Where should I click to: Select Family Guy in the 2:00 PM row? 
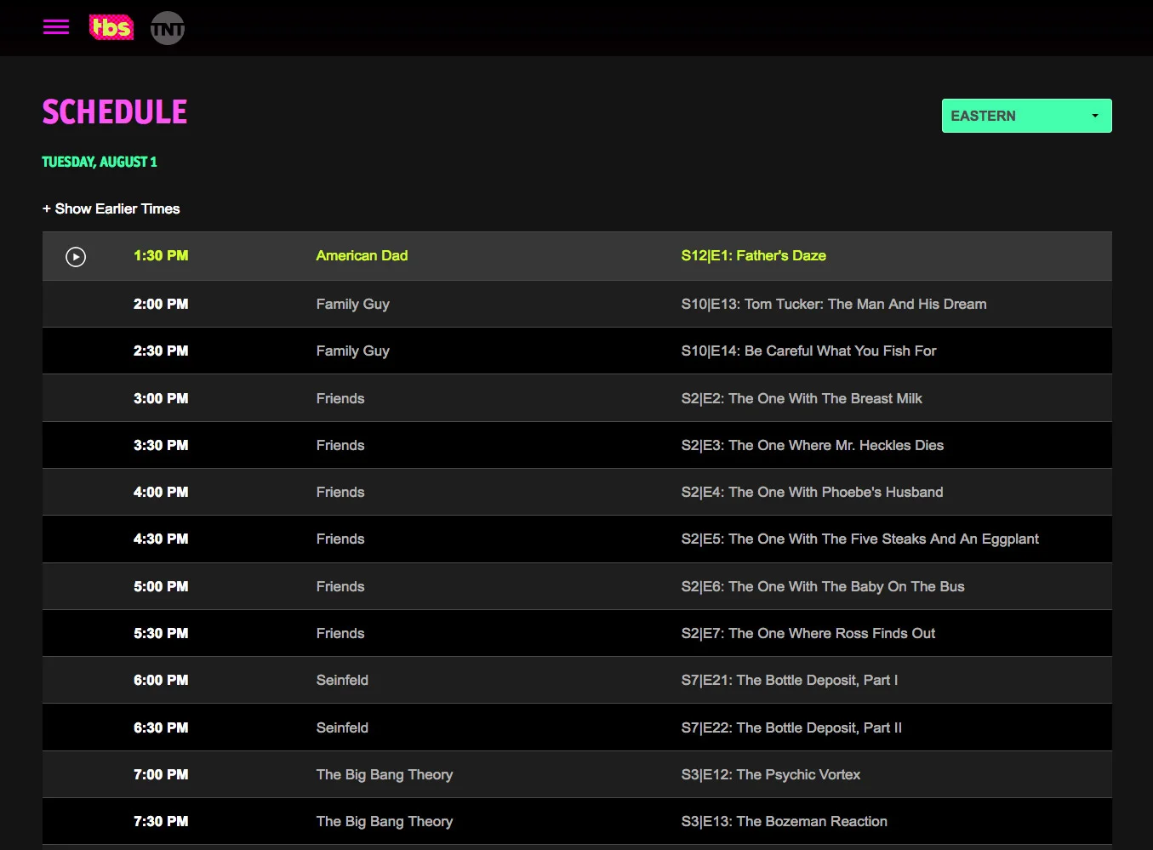coord(352,304)
